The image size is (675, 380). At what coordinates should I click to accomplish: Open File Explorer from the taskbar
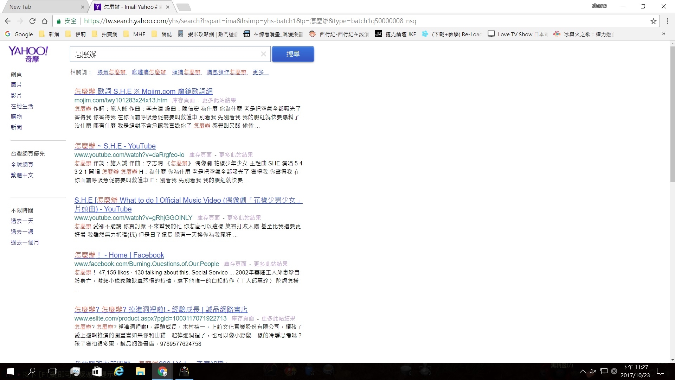[x=141, y=371]
